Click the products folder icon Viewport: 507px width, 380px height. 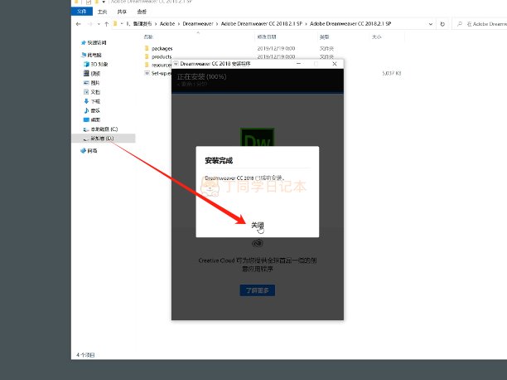[x=147, y=56]
